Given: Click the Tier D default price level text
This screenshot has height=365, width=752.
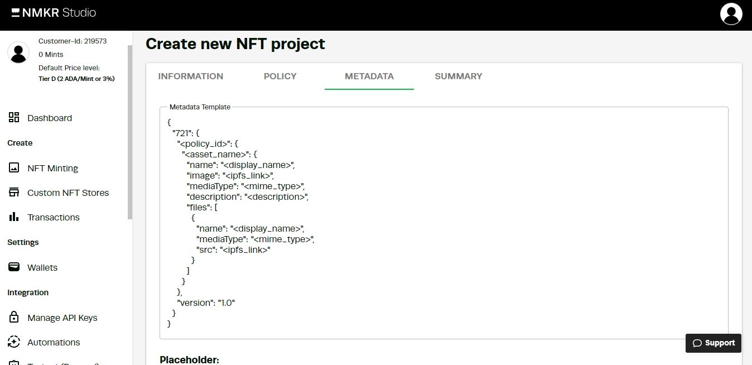Looking at the screenshot, I should [x=76, y=78].
